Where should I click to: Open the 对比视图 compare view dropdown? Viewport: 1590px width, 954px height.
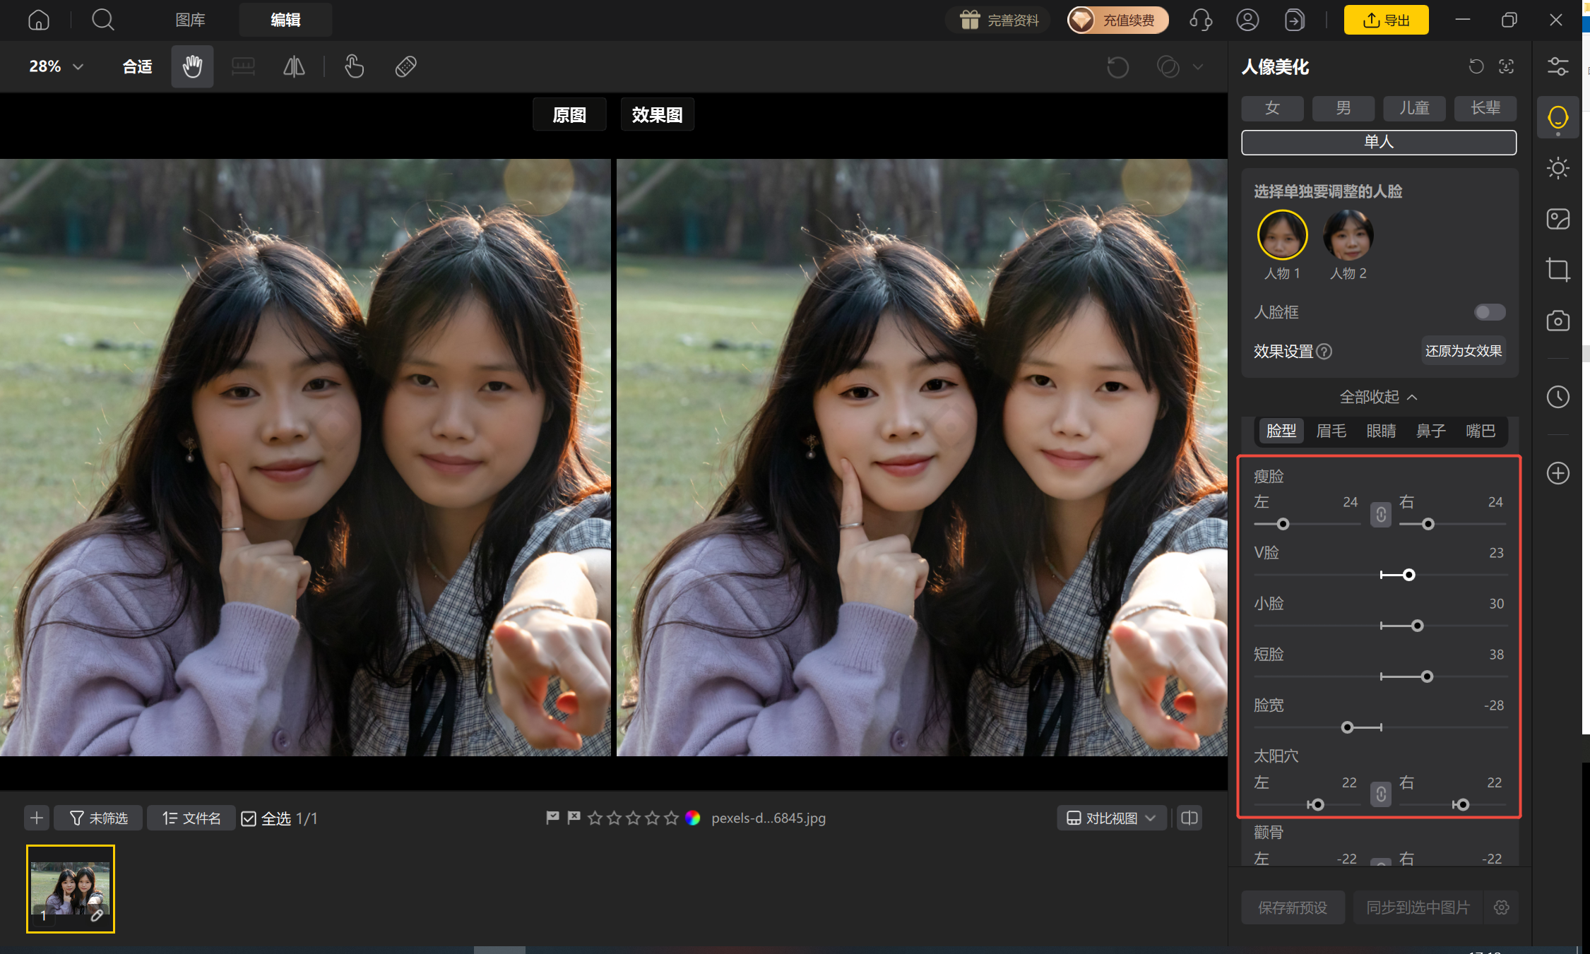[1111, 818]
